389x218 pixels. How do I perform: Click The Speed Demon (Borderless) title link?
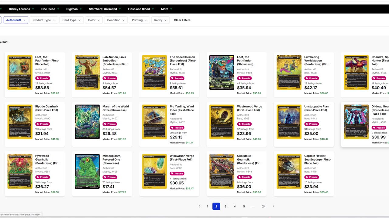point(183,61)
